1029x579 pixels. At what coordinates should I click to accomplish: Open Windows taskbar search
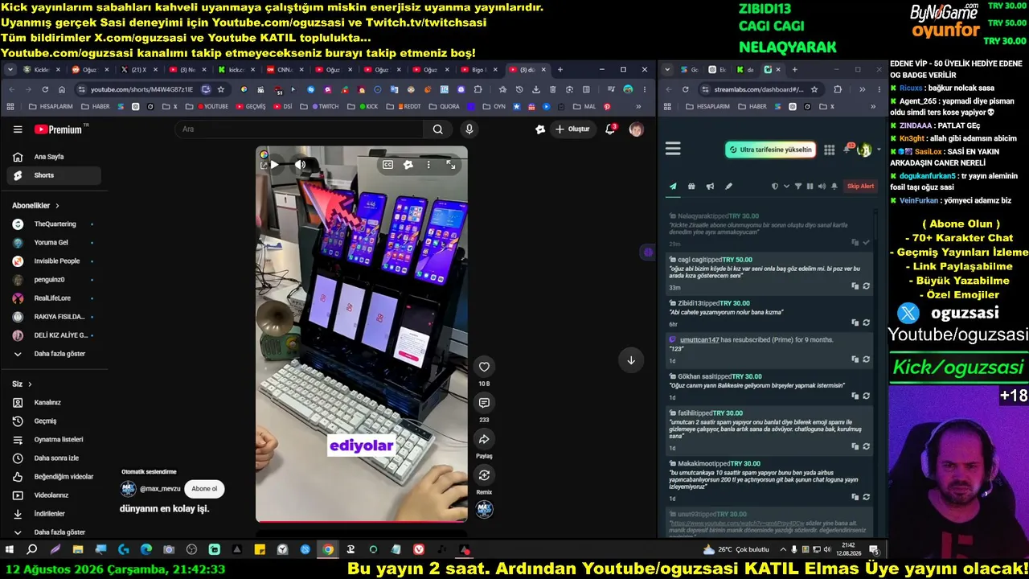[x=32, y=550]
